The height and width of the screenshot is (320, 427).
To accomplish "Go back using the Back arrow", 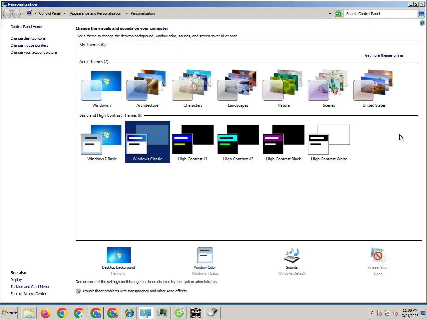I will 7,14.
